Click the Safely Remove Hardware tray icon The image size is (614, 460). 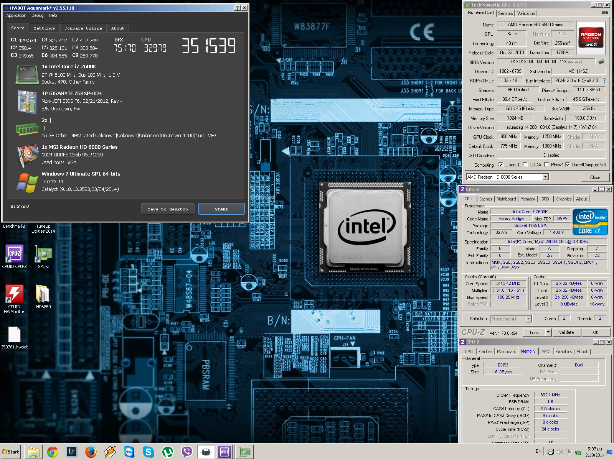pyautogui.click(x=578, y=452)
